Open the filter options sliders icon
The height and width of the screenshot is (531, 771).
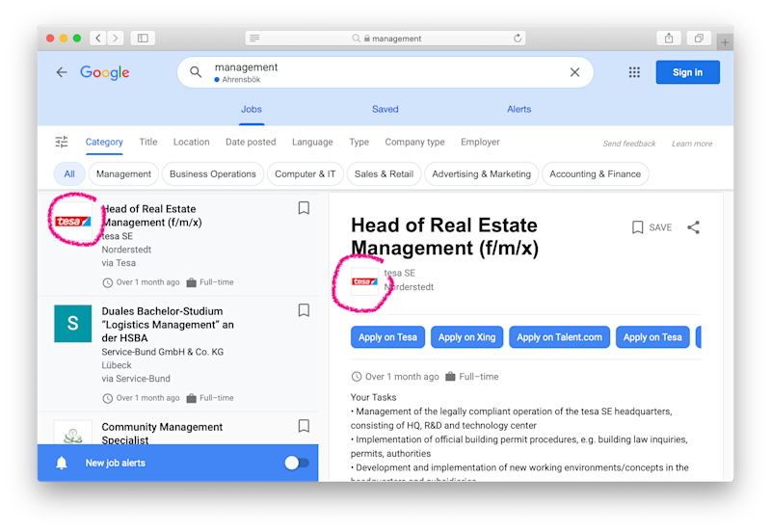(x=62, y=142)
